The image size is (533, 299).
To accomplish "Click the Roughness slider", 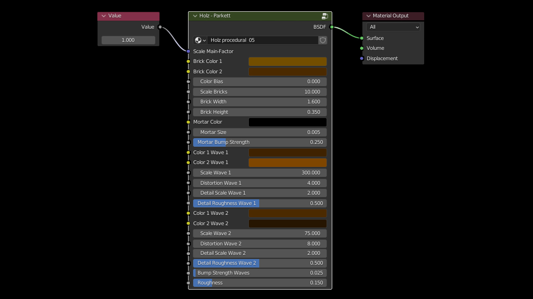I will click(260, 283).
